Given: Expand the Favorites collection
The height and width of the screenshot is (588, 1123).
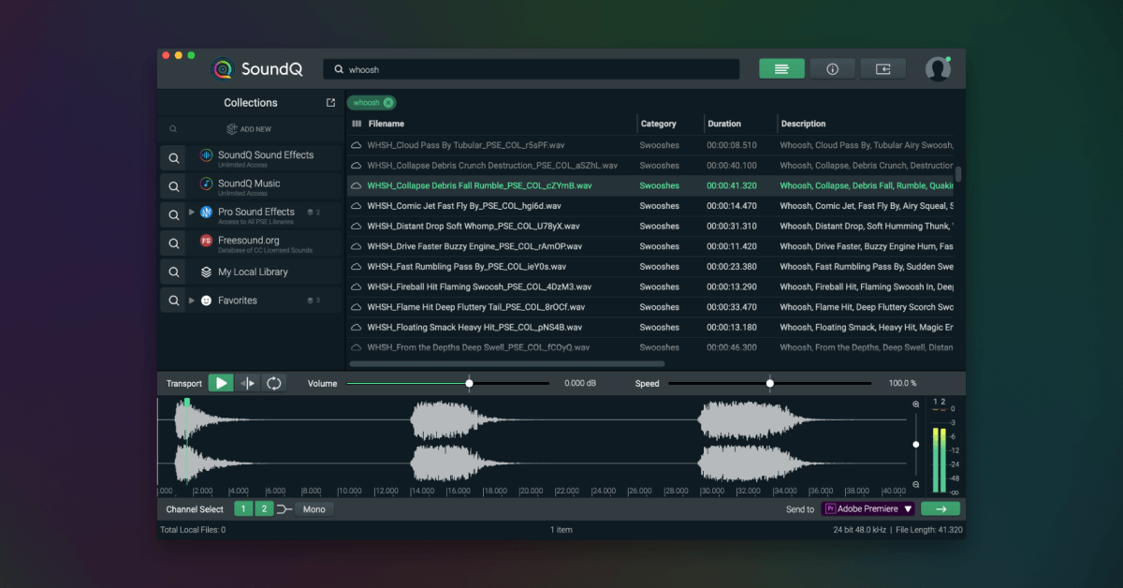Looking at the screenshot, I should (192, 300).
